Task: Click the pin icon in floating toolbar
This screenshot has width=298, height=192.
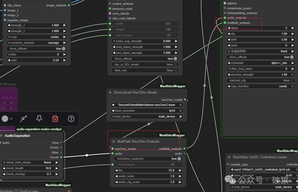Action: (39, 119)
